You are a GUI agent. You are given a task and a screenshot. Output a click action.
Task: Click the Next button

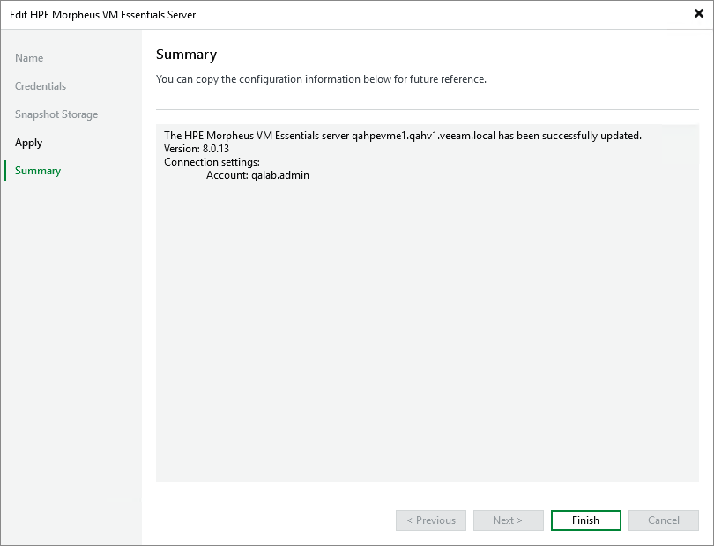[508, 520]
